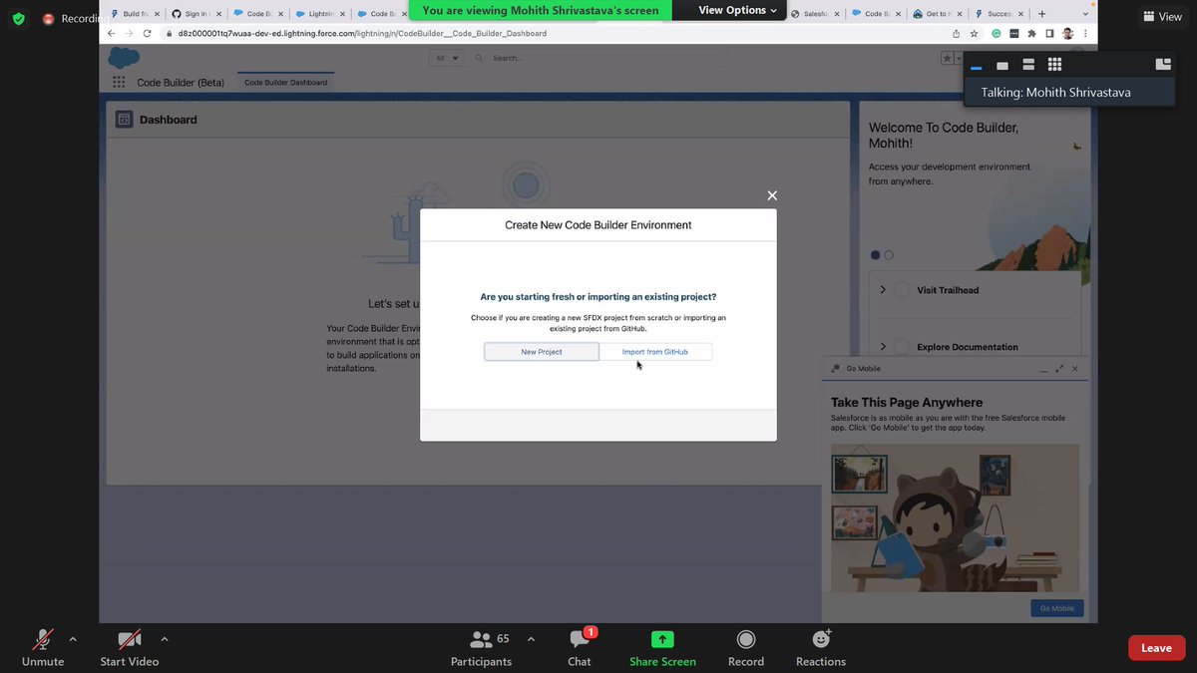Switch to the 'Build fr...' browser tab

pyautogui.click(x=134, y=14)
